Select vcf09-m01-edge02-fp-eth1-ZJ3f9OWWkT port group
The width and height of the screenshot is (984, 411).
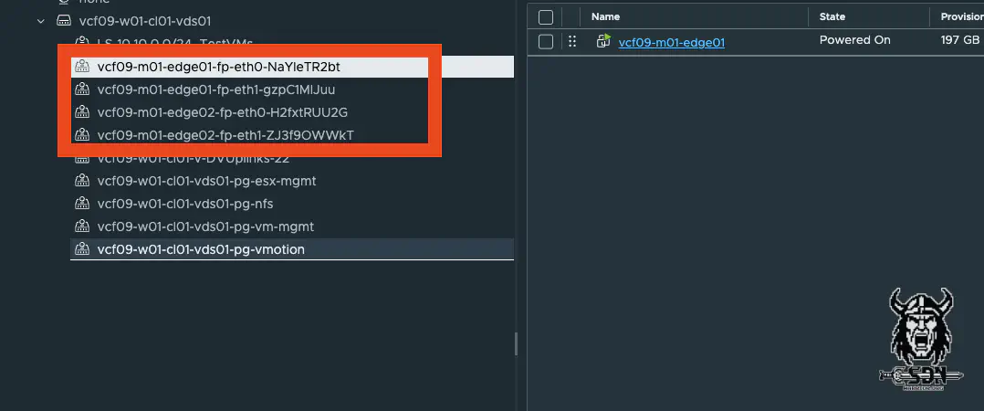(225, 135)
